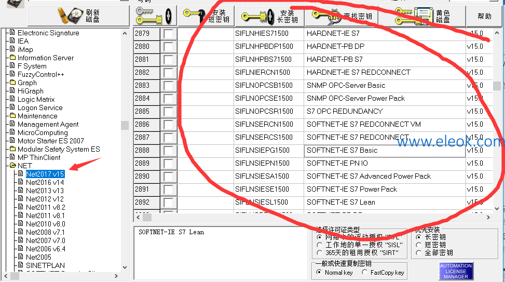Select SOFTNET-IE S7 Advanced Power Pack cell
The height and width of the screenshot is (282, 505).
[385, 176]
